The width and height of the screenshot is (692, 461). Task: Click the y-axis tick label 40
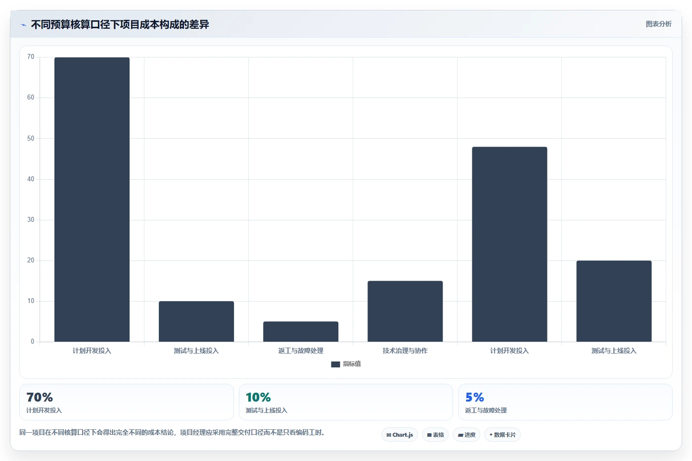[31, 179]
